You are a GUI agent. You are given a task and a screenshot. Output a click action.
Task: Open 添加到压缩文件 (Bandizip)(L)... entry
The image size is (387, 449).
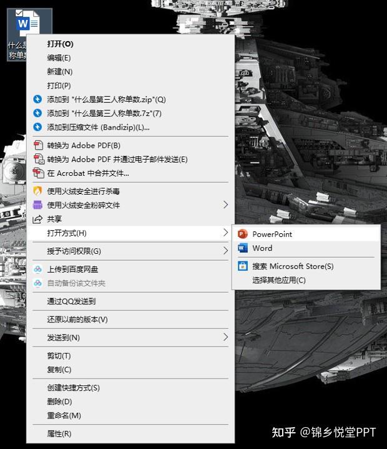130,127
